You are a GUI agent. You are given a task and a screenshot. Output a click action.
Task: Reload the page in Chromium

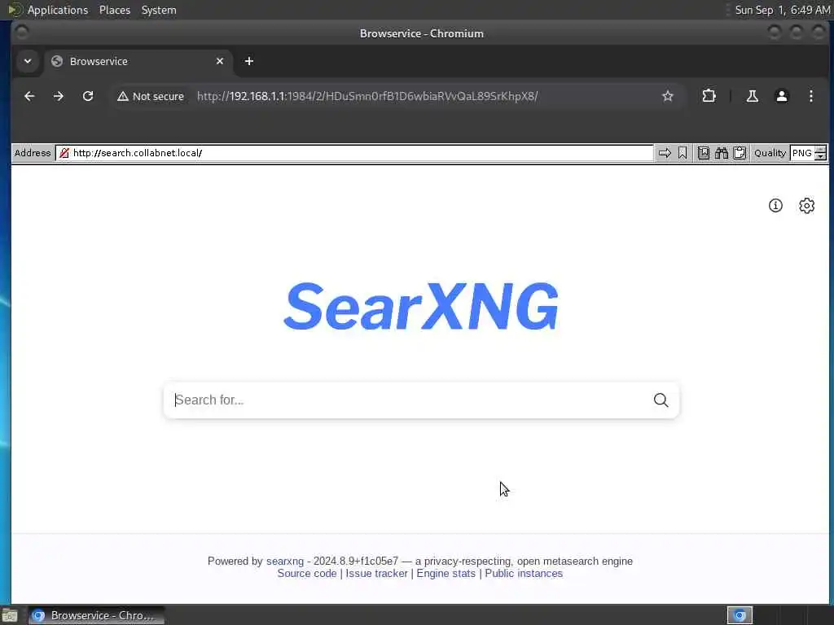(x=88, y=96)
